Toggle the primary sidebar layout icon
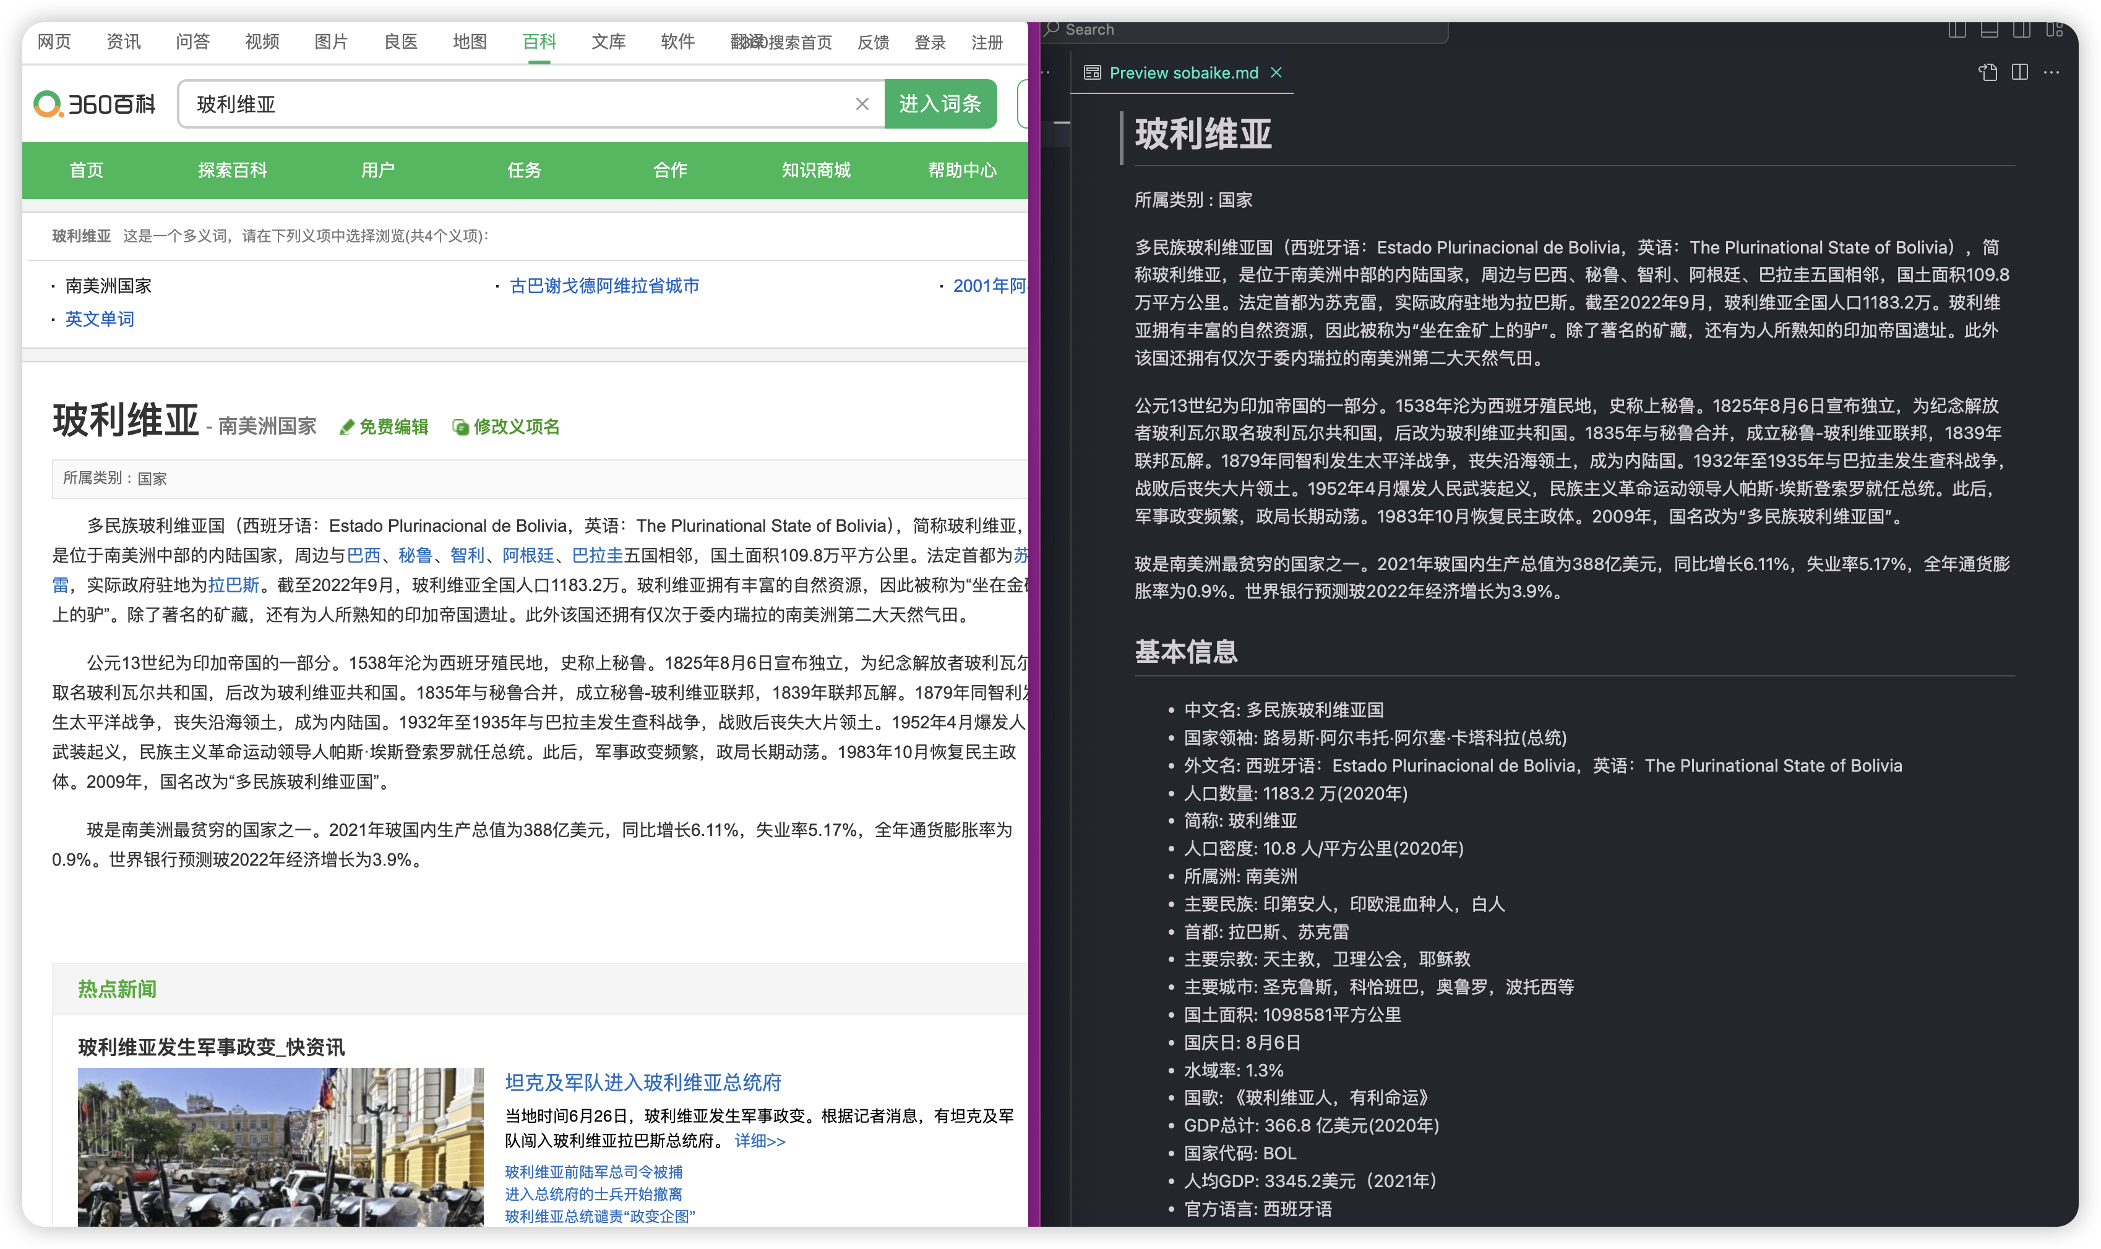Viewport: 2101px width, 1249px height. point(1957,30)
